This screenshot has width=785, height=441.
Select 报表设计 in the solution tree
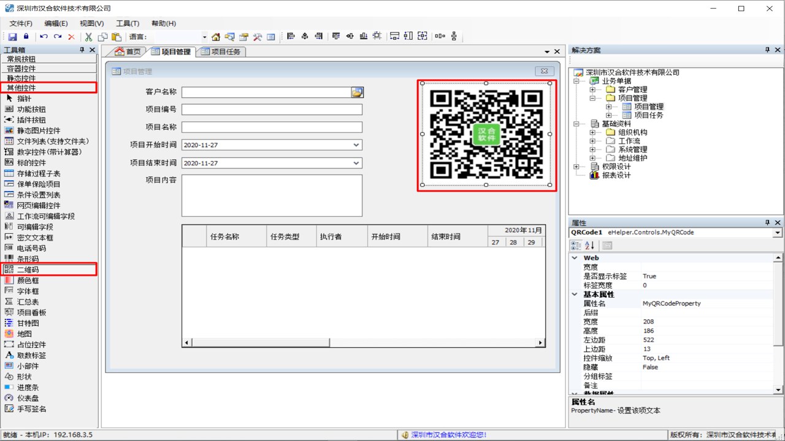[616, 175]
